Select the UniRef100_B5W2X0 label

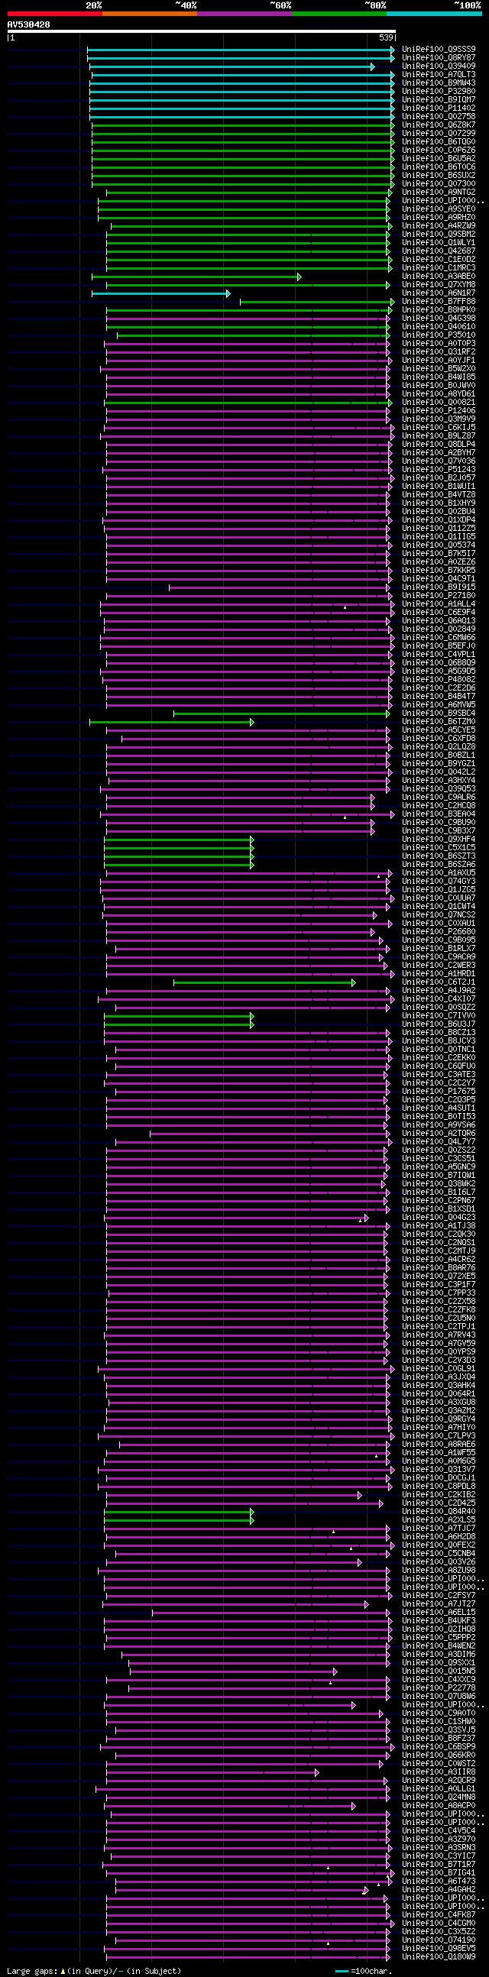439,369
